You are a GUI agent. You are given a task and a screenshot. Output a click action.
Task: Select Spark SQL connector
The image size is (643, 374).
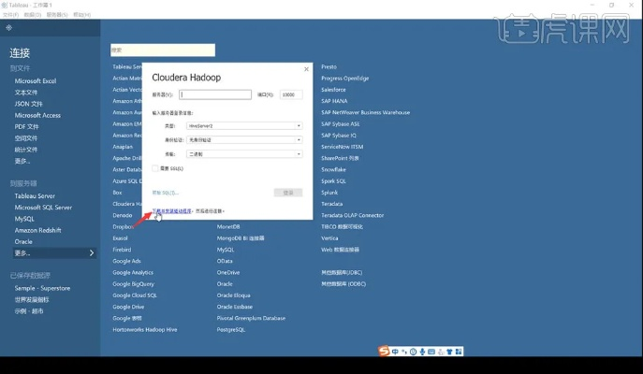(333, 181)
